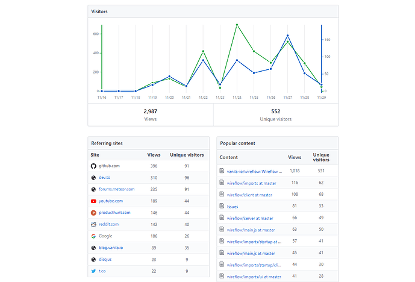This screenshot has height=282, width=415.
Task: Open the dev.to referrer link
Action: [x=105, y=177]
